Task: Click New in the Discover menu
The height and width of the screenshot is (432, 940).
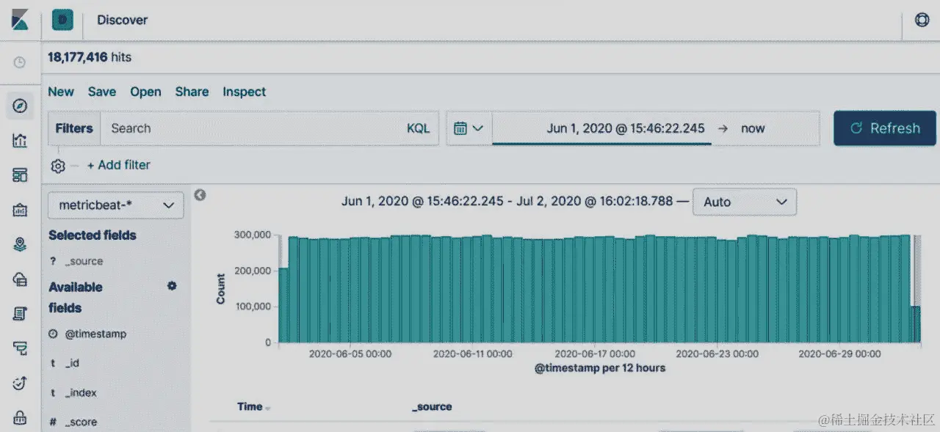Action: click(x=61, y=92)
